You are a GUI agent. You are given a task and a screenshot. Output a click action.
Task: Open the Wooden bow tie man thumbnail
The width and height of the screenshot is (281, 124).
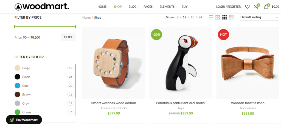click(x=248, y=63)
